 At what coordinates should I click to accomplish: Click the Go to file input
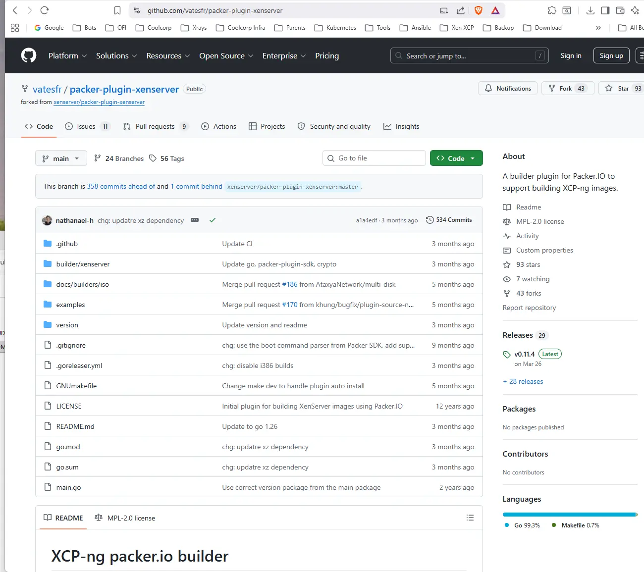(x=374, y=158)
